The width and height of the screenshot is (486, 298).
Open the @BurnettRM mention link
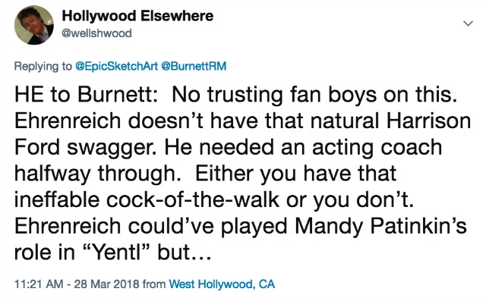[194, 66]
